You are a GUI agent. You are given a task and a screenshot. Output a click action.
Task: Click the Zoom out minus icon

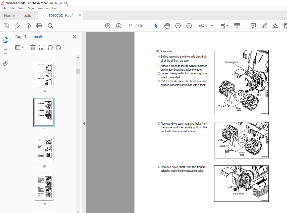pyautogui.click(x=178, y=26)
